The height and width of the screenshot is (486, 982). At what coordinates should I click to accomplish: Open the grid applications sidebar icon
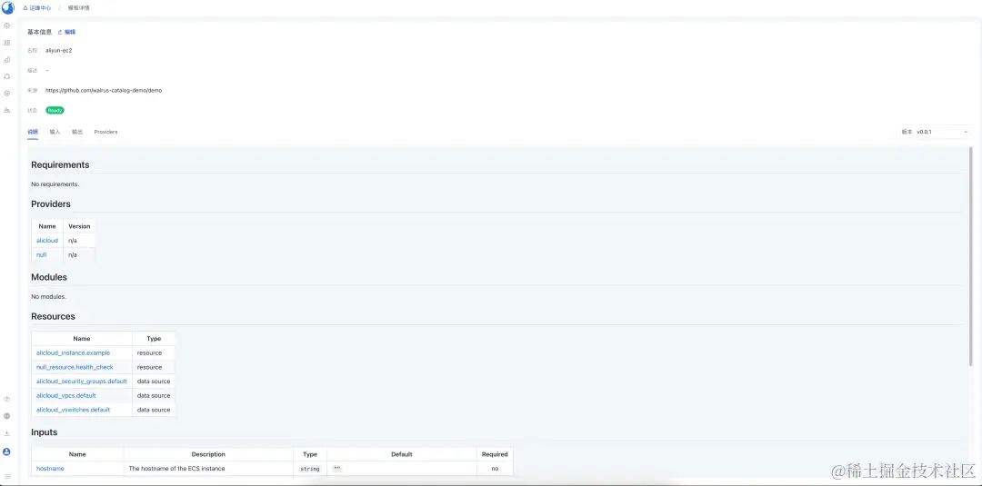coord(7,43)
